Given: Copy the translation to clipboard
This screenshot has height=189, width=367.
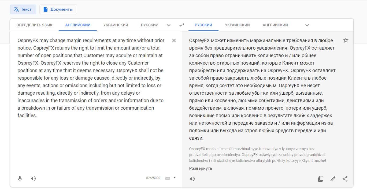Looking at the screenshot, I should click(321, 179).
